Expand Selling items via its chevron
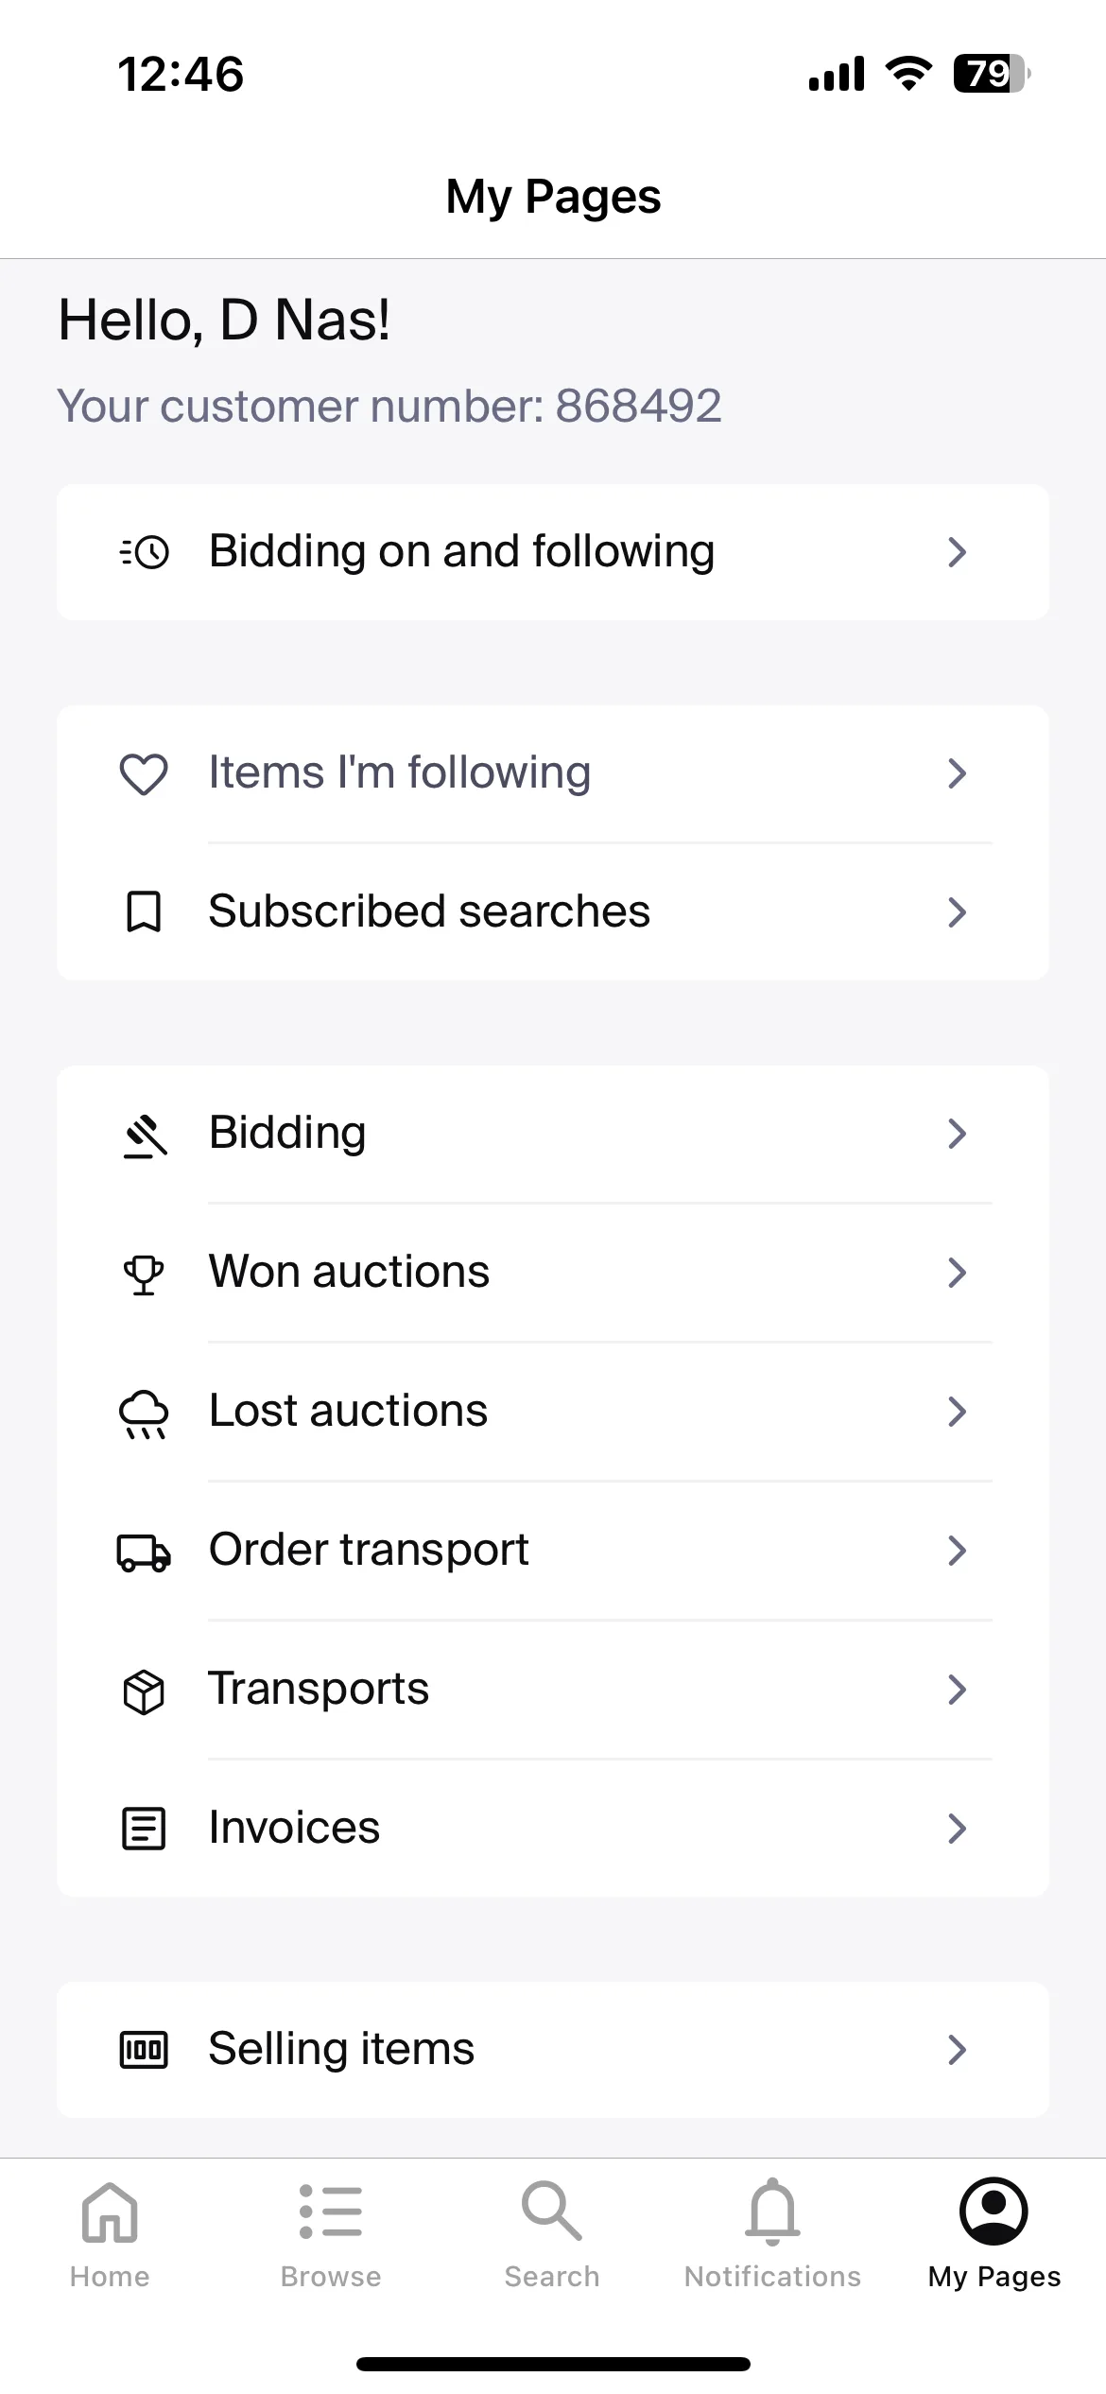The image size is (1106, 2394). (957, 2050)
